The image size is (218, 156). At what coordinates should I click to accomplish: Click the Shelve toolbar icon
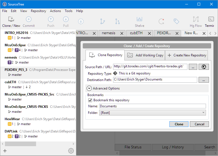[139, 22]
